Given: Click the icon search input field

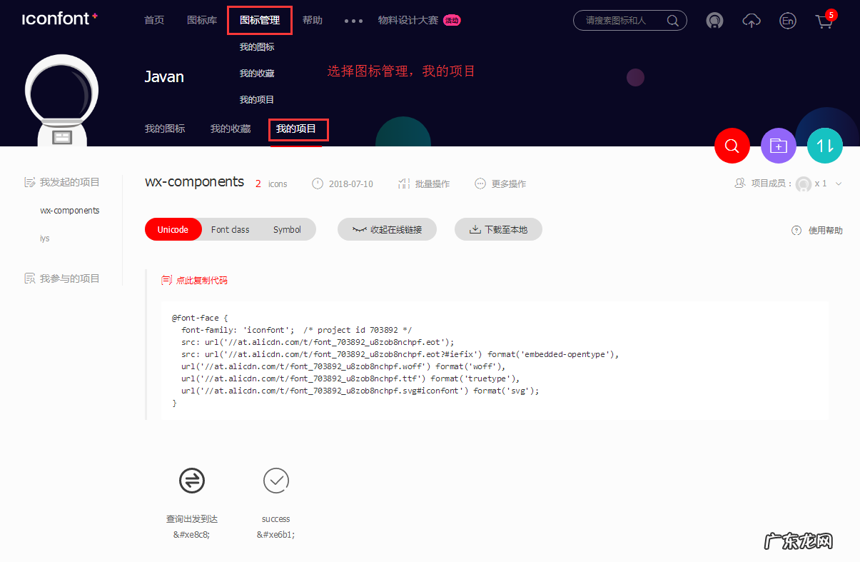Looking at the screenshot, I should tap(624, 21).
